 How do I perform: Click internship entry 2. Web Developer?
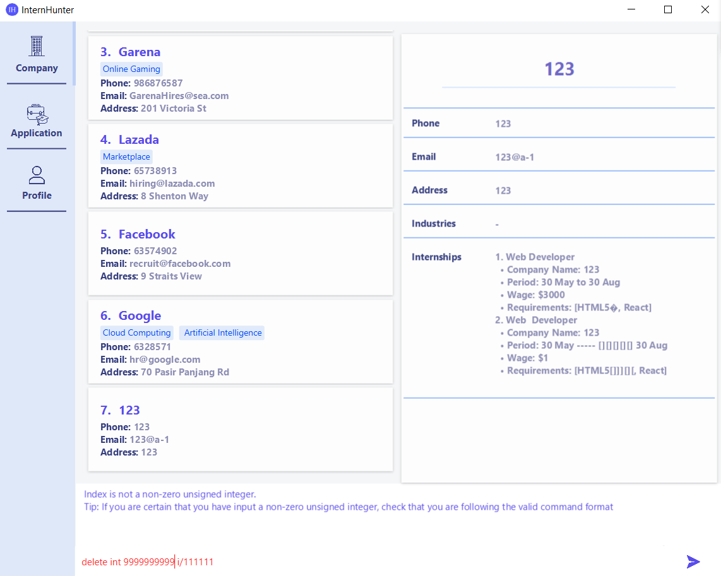[x=536, y=320]
